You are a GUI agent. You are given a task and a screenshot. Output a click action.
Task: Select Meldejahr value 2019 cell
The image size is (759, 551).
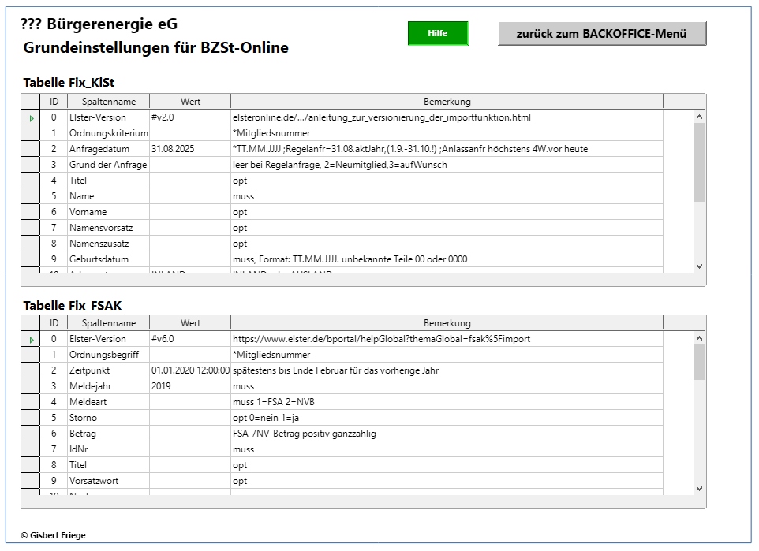pos(189,386)
